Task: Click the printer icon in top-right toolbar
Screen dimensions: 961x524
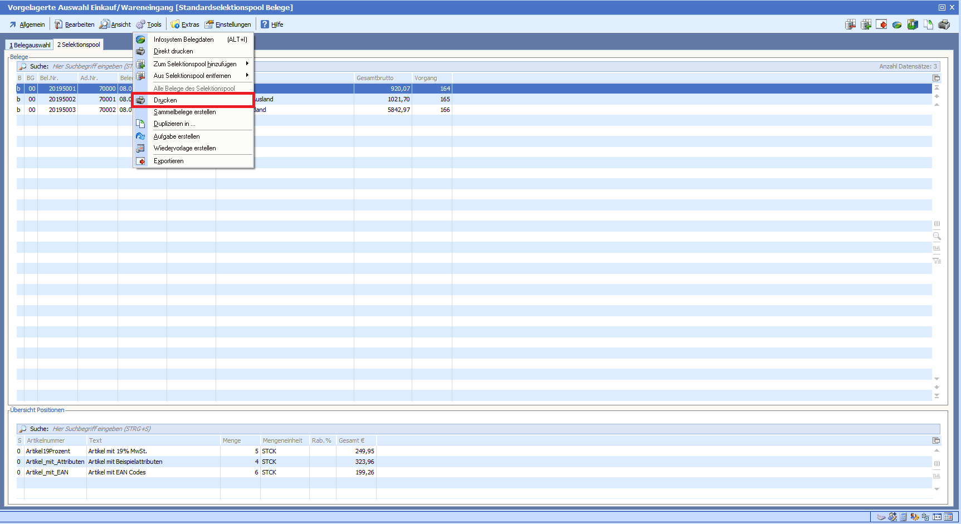Action: click(x=944, y=25)
